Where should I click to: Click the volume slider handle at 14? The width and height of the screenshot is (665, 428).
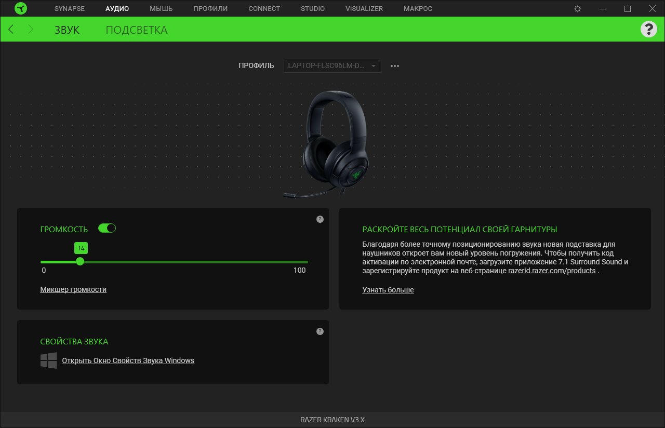click(80, 261)
